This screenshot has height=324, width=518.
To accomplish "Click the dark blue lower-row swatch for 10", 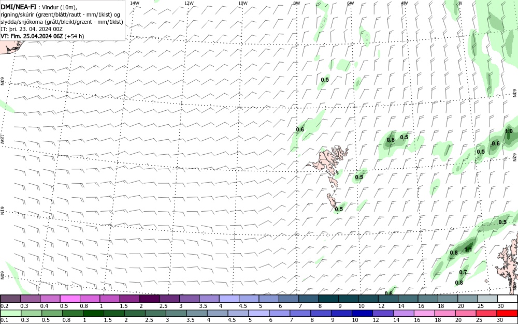I will pyautogui.click(x=363, y=313).
